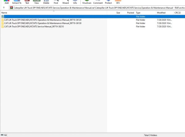Open the View toolbar button
Screen dimensions: 185x137
coord(37,2)
